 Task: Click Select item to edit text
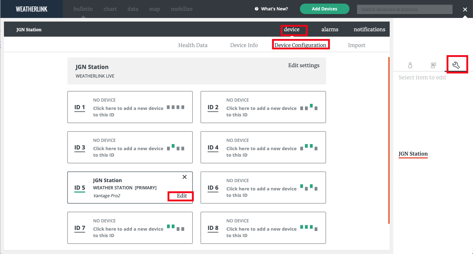(x=422, y=77)
